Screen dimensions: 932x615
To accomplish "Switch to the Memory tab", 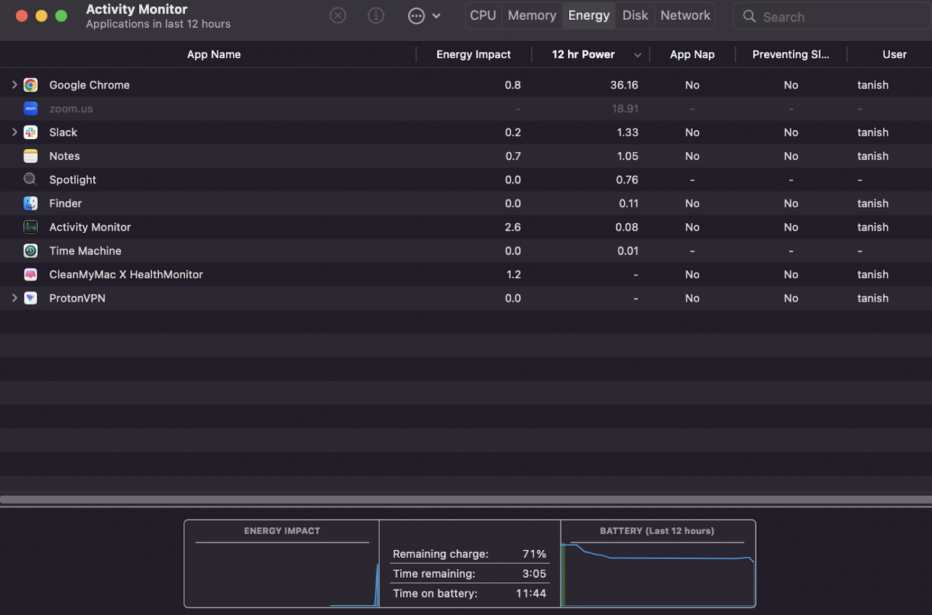I will (x=532, y=16).
